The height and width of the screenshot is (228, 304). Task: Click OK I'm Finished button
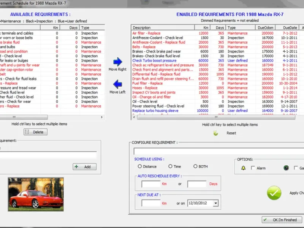point(282,220)
